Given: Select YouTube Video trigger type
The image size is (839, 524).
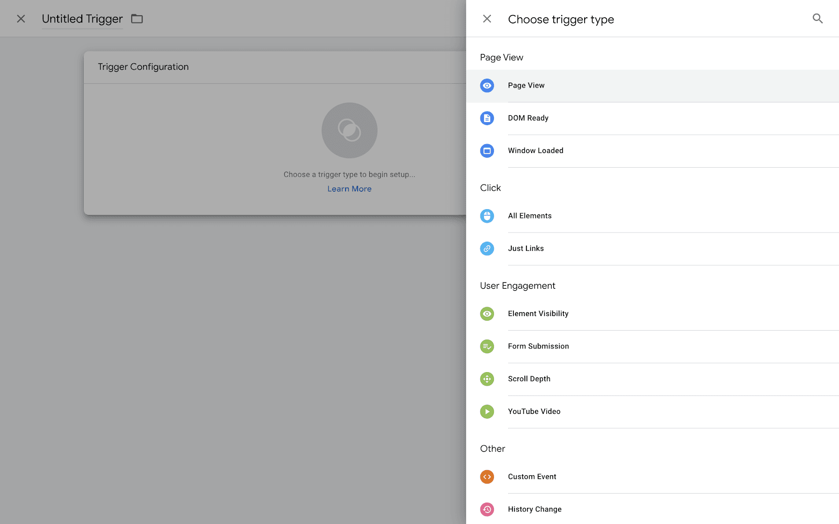Looking at the screenshot, I should point(534,411).
